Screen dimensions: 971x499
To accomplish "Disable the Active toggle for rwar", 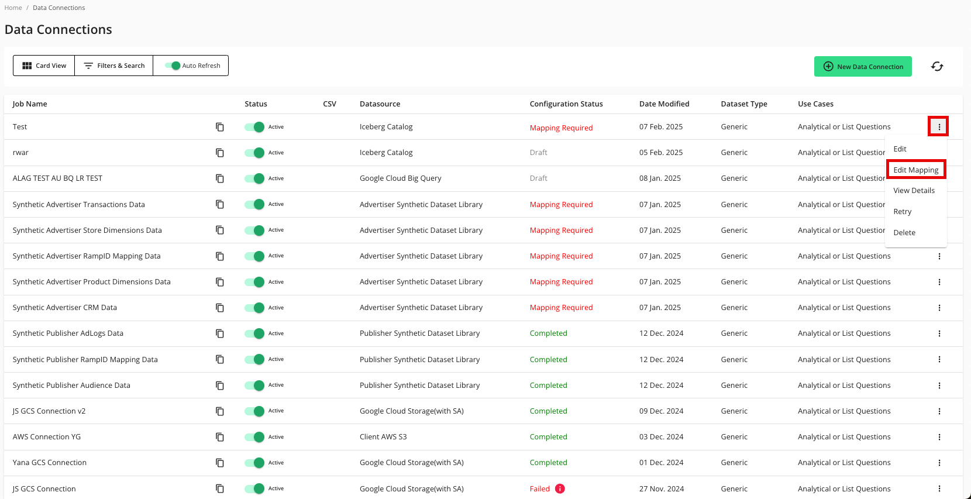I will click(x=254, y=153).
